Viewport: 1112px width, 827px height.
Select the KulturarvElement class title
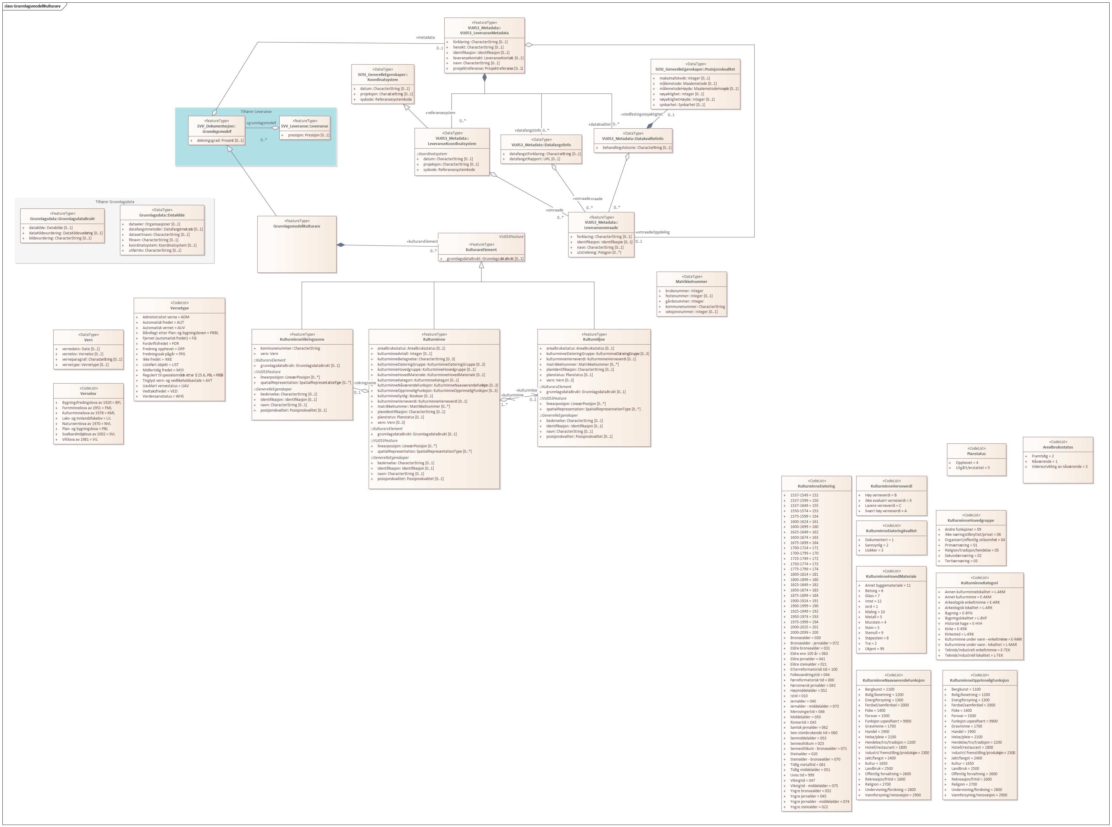[481, 250]
